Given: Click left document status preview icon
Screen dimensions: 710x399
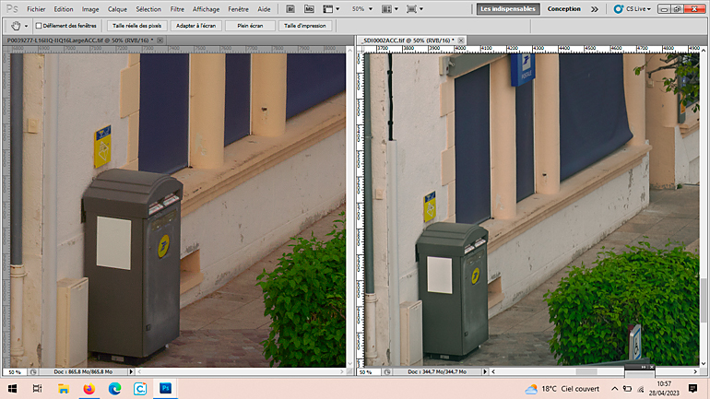Looking at the screenshot, I should coord(33,372).
